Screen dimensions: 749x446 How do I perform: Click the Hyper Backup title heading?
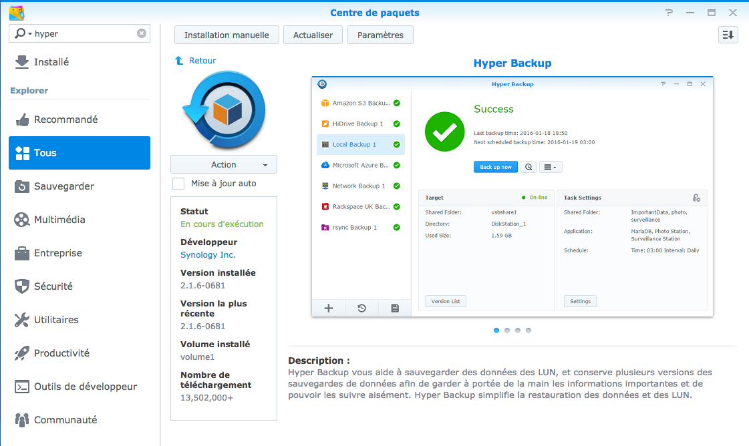pos(512,63)
